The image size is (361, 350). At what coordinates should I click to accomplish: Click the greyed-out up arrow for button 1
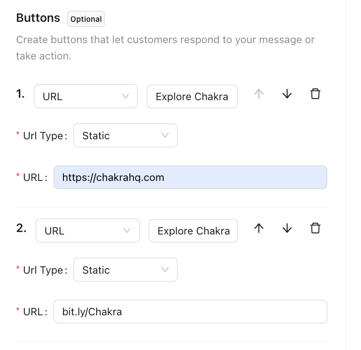tap(259, 94)
